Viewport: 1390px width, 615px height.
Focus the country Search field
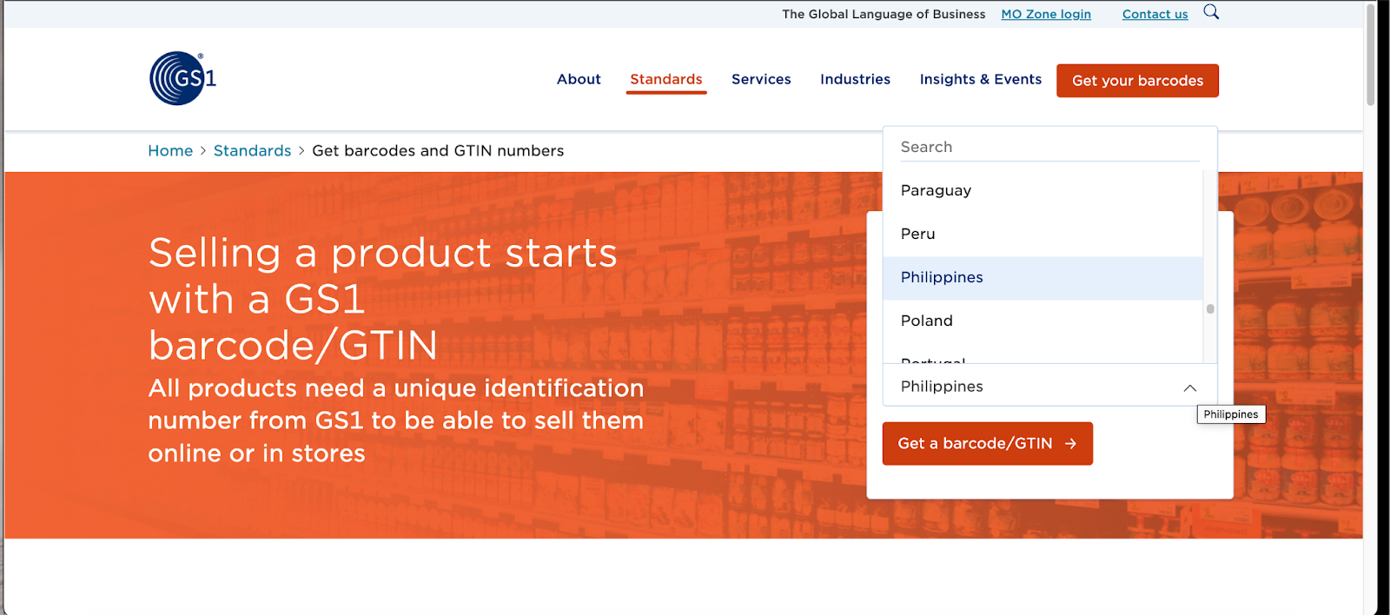1049,147
